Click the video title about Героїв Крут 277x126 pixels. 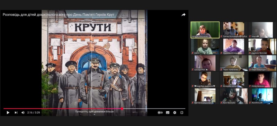(x=59, y=15)
